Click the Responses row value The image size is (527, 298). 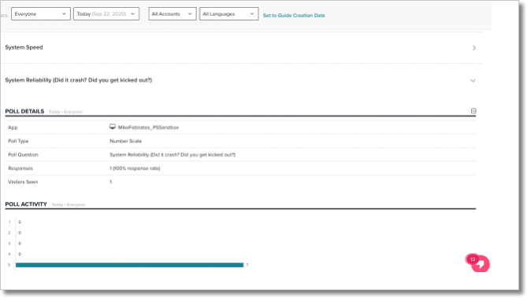tap(135, 168)
